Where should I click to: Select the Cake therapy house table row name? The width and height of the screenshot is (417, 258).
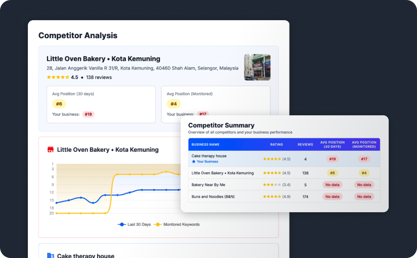(x=209, y=156)
